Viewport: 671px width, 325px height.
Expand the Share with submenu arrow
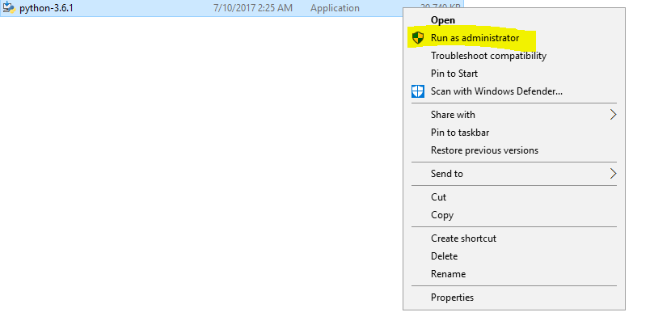coord(614,115)
